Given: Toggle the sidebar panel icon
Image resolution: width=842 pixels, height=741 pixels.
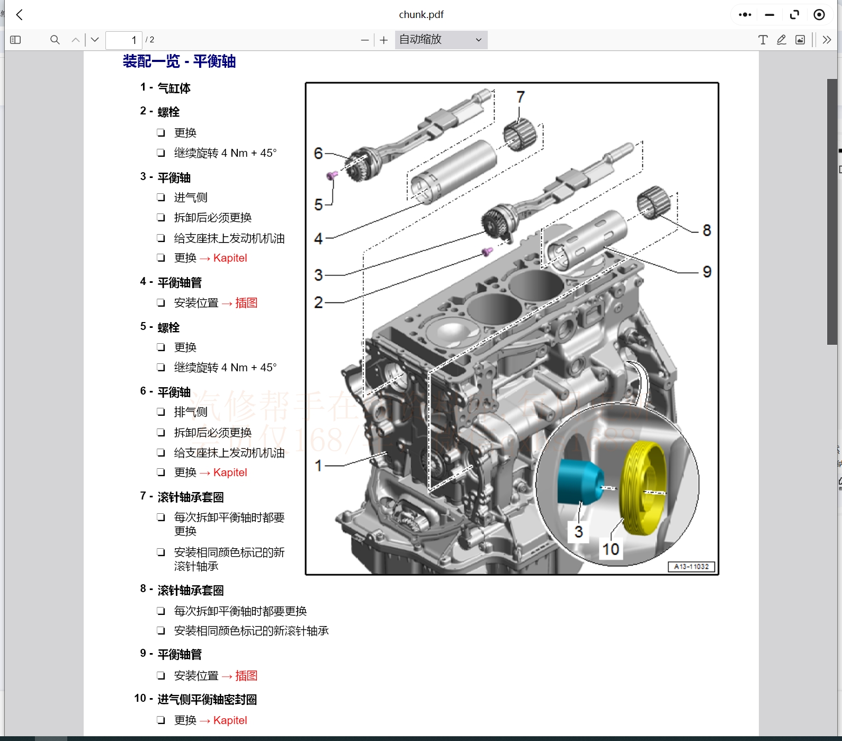Looking at the screenshot, I should [15, 40].
